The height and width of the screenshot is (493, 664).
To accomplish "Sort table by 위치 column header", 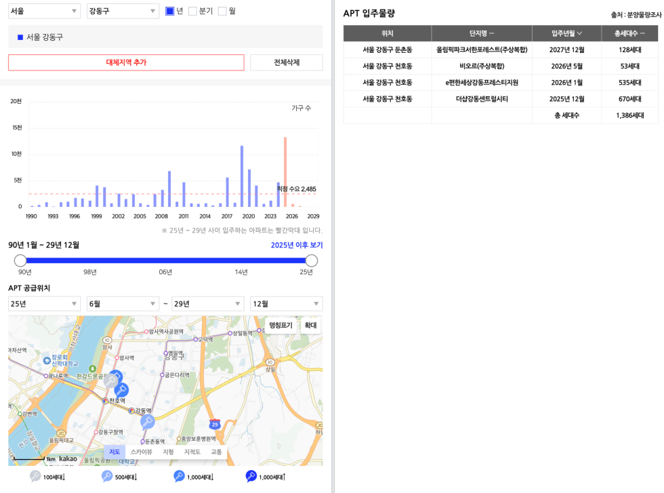I will tap(388, 33).
